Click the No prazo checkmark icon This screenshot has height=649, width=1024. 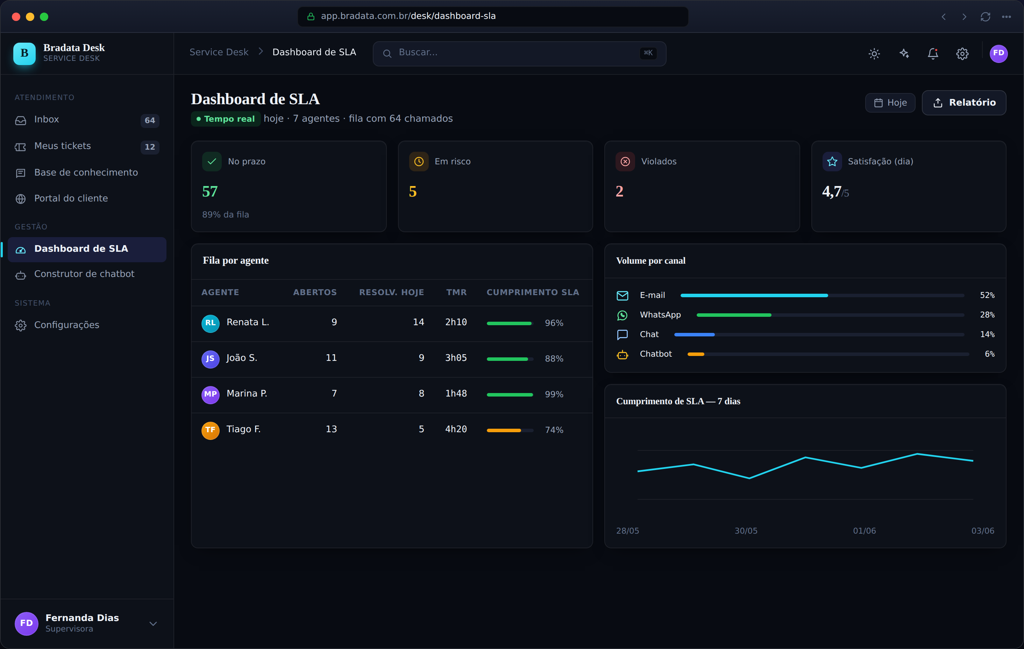click(212, 162)
